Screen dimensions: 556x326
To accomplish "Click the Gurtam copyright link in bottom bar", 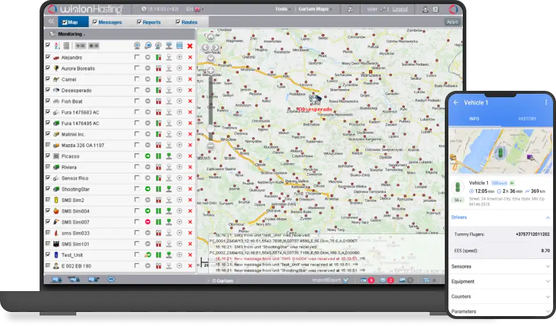I will (222, 281).
